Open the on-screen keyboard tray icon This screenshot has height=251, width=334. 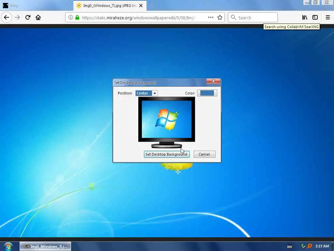[290, 246]
